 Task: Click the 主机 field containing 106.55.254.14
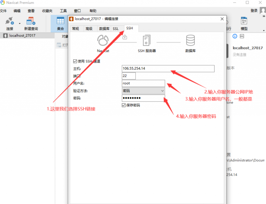click(156, 69)
